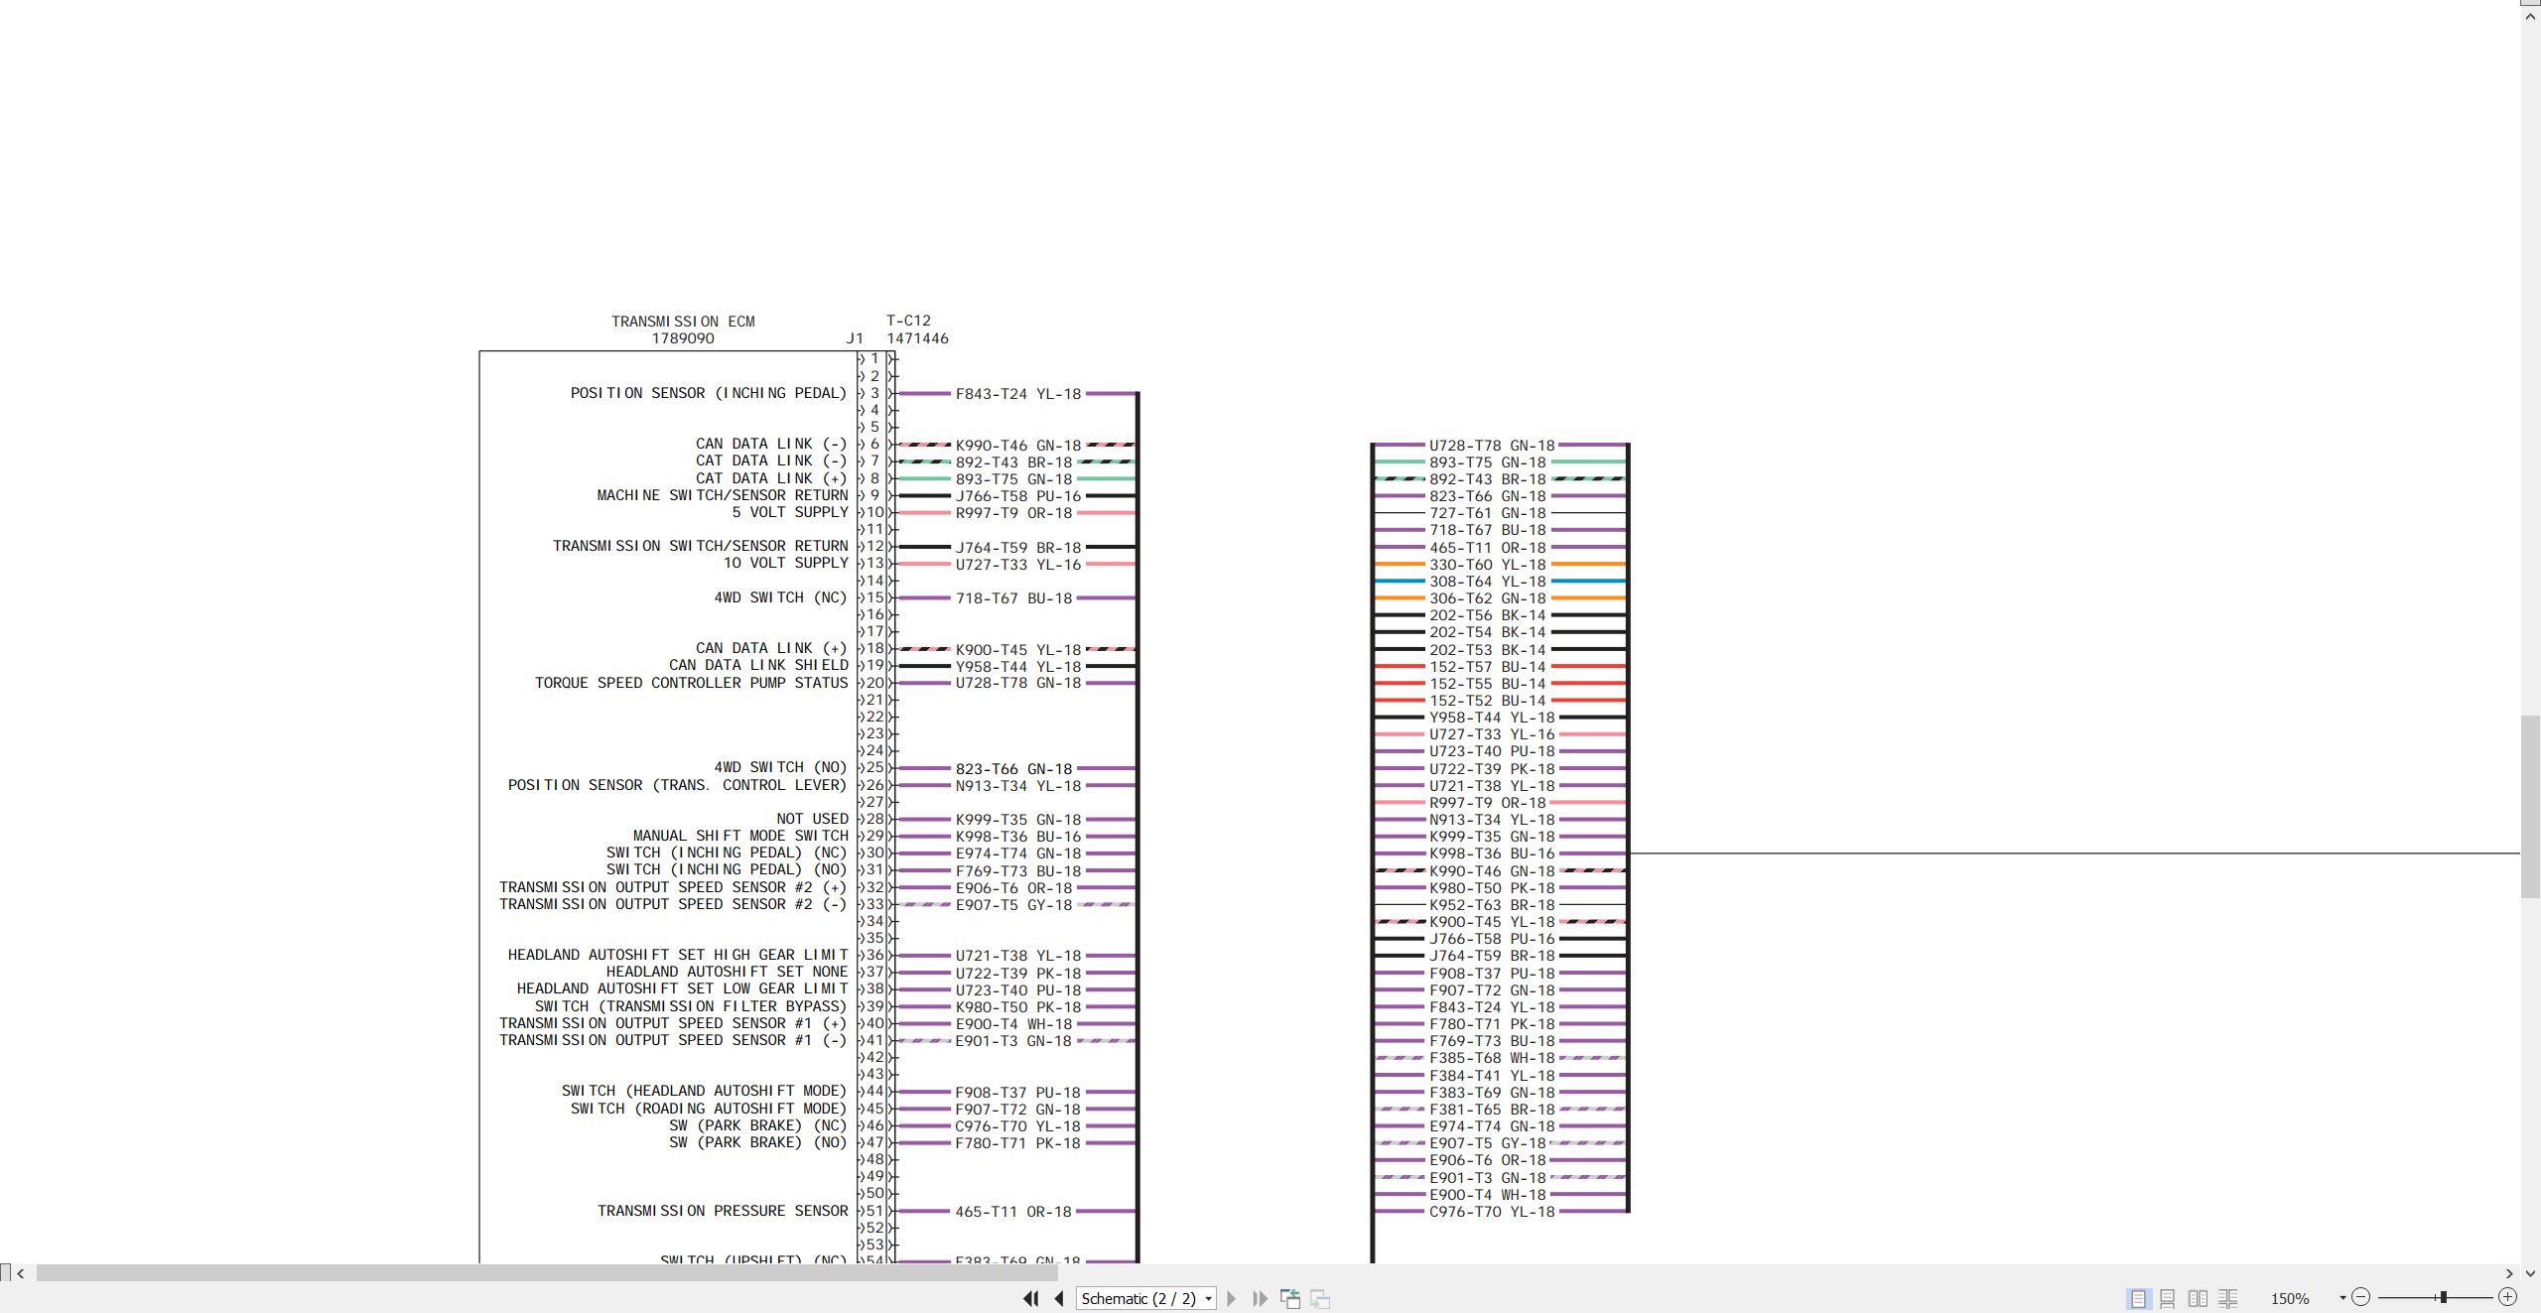
Task: Enable single page view layout
Action: pyautogui.click(x=2138, y=1298)
